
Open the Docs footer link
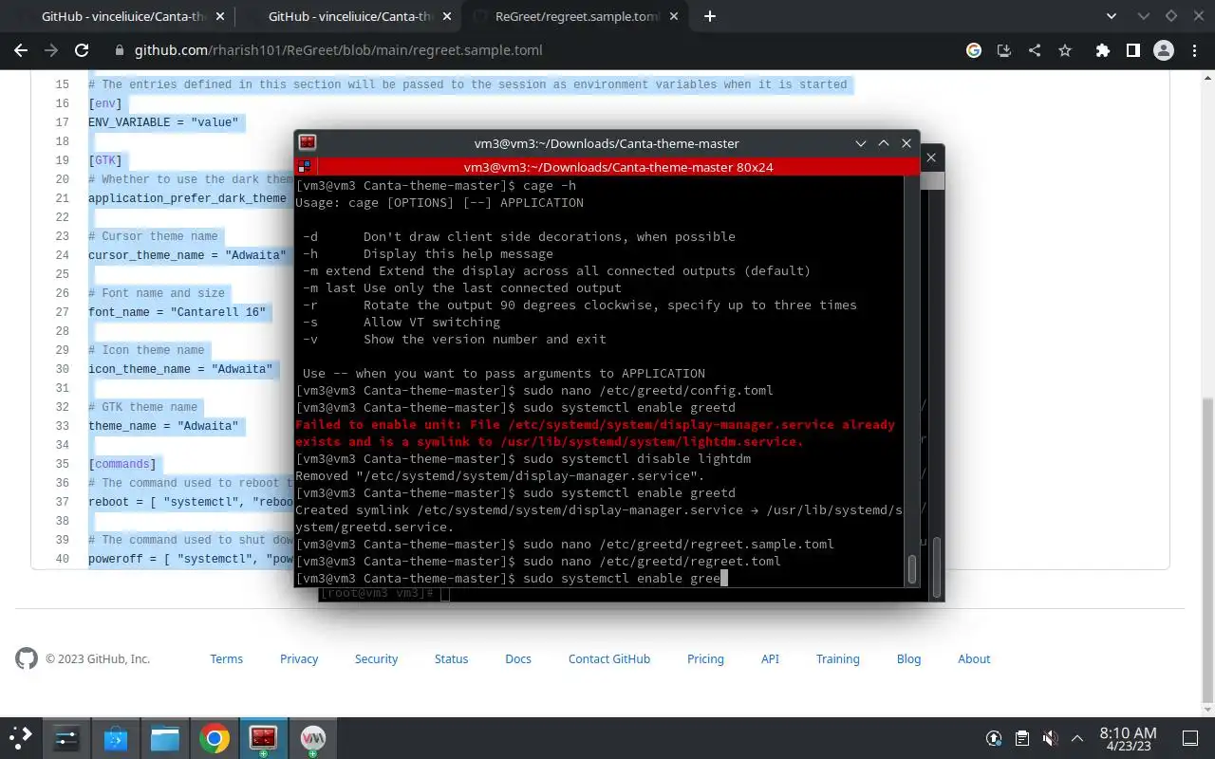(518, 658)
